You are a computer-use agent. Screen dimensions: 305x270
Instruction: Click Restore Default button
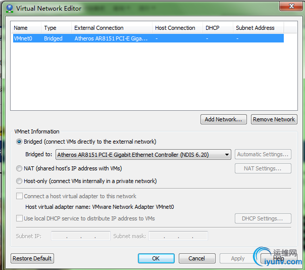pos(32,258)
